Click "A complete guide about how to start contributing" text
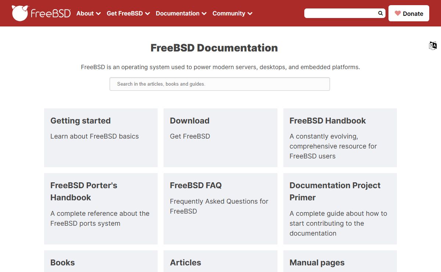Screen dimensions: 441x272 point(338,223)
